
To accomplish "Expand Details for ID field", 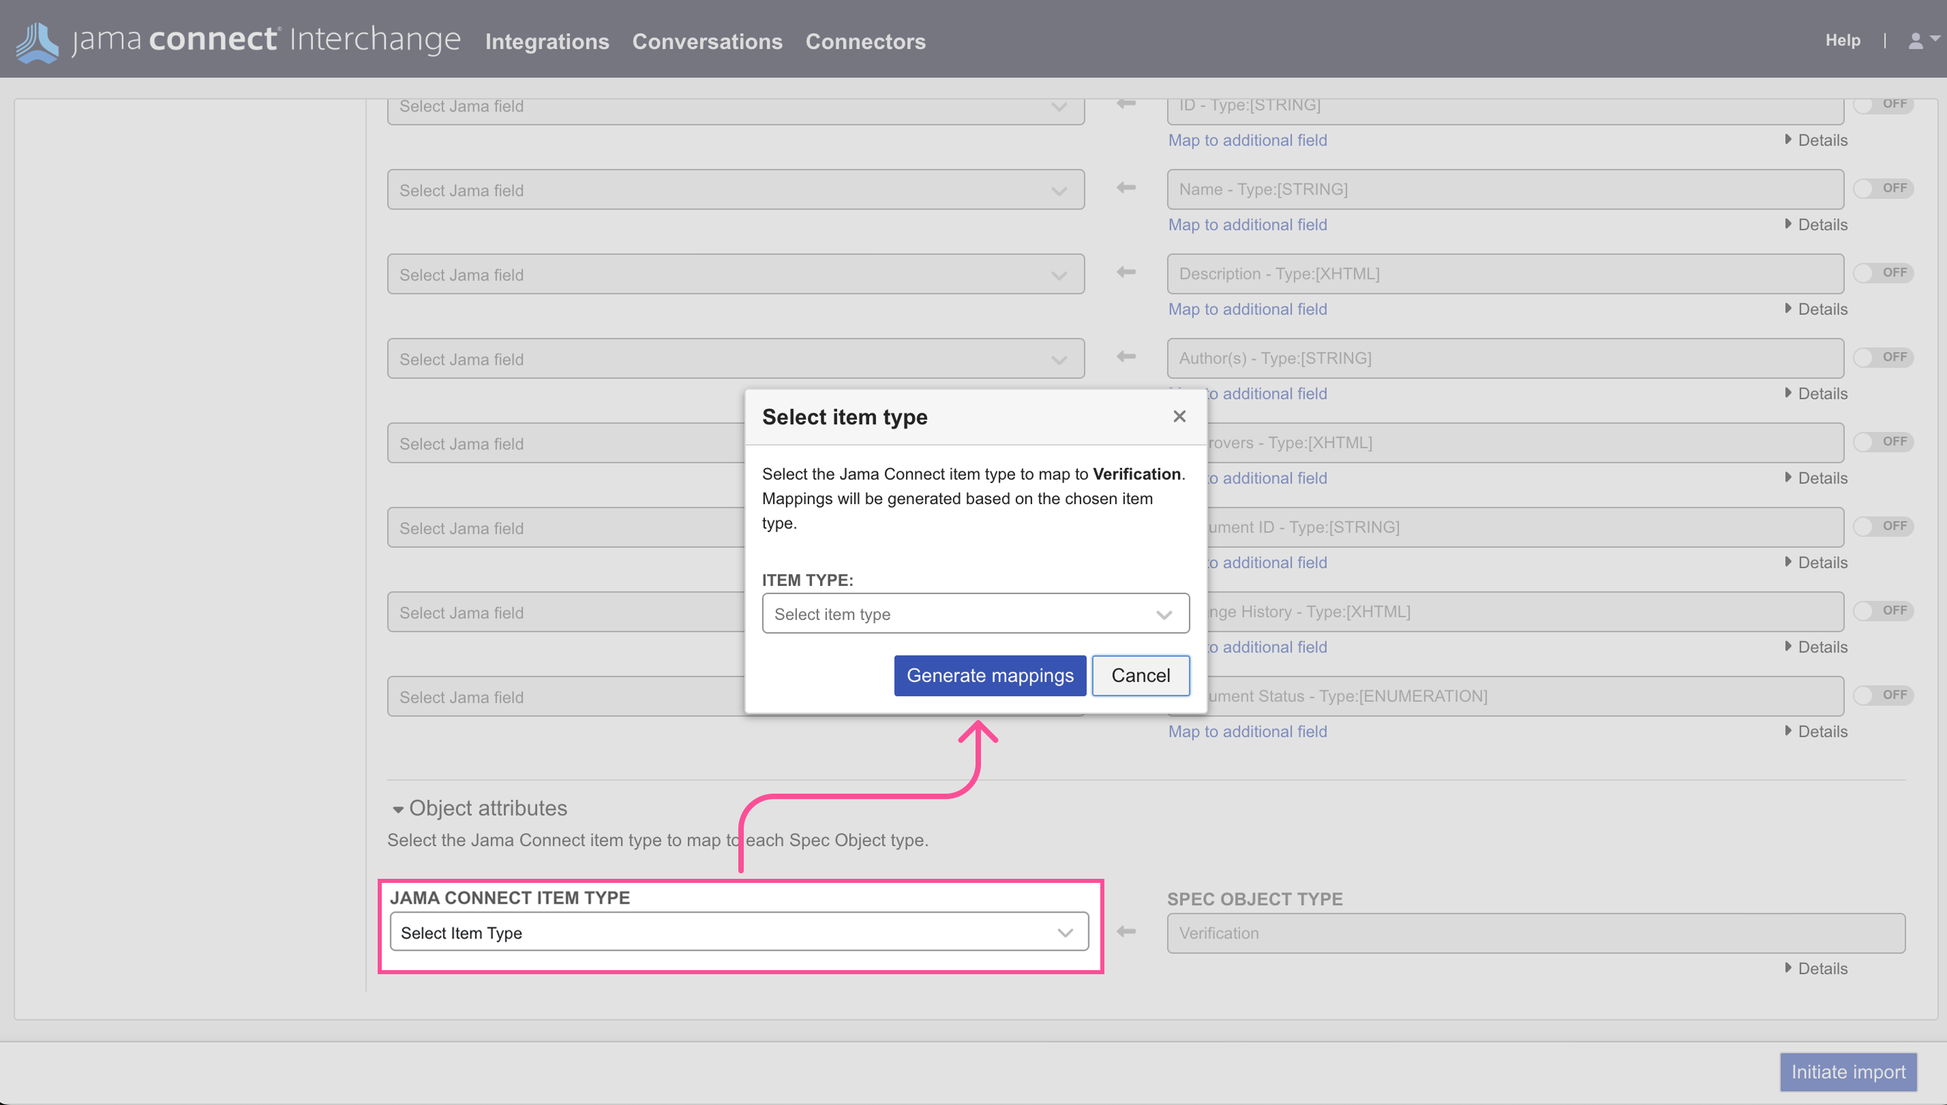I will point(1815,140).
